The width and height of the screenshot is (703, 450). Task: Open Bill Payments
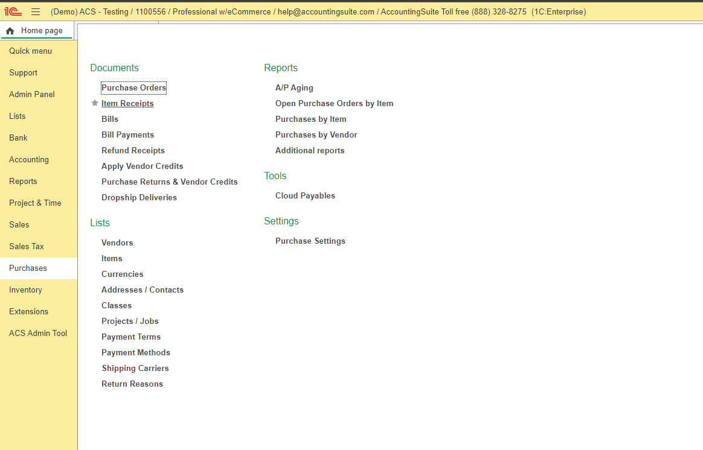(x=128, y=135)
